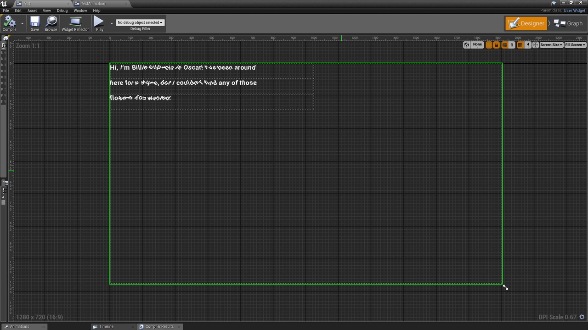Viewport: 588px width, 330px height.
Task: Open the Widget Reflector
Action: [x=75, y=23]
